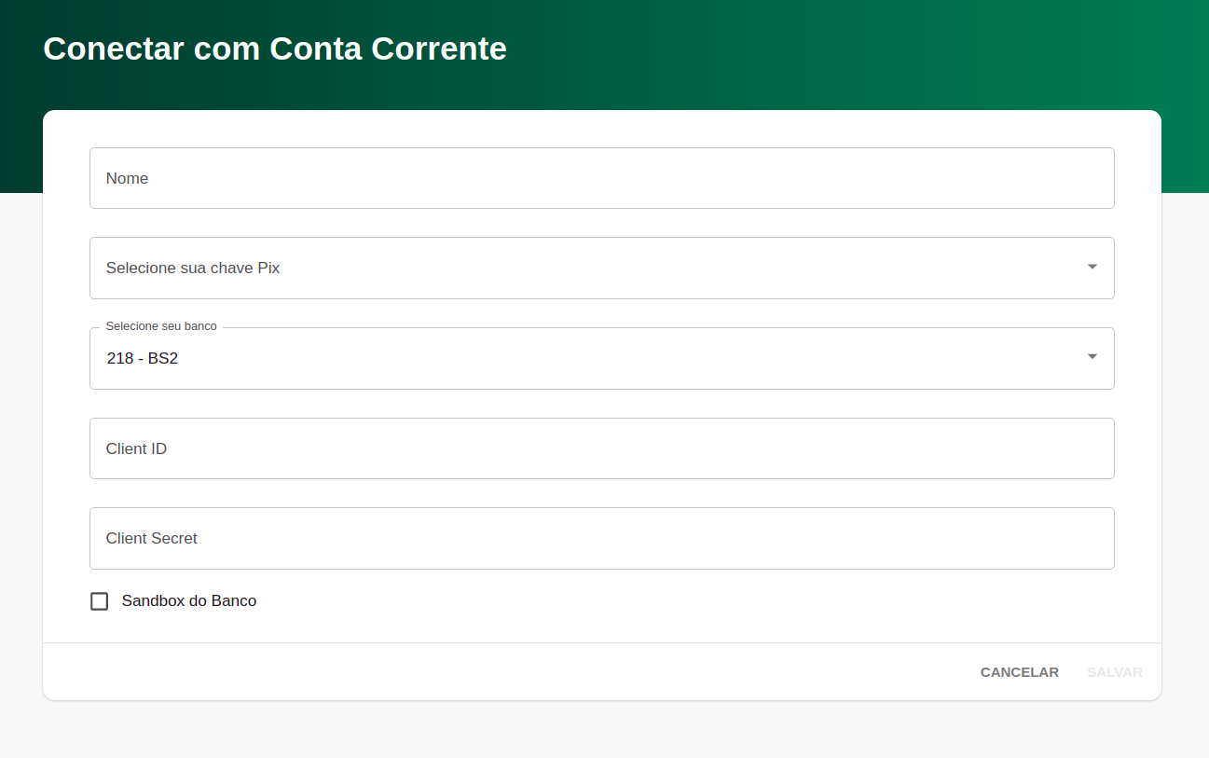
Task: Click the Pix key dropdown arrow
Action: tap(1092, 268)
